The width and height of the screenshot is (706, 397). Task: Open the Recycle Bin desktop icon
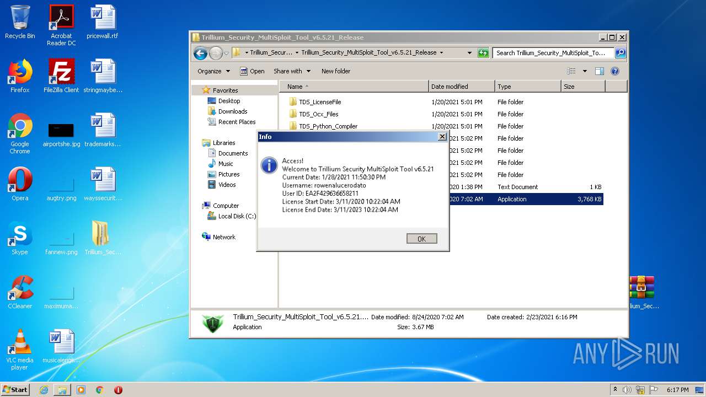tap(20, 22)
